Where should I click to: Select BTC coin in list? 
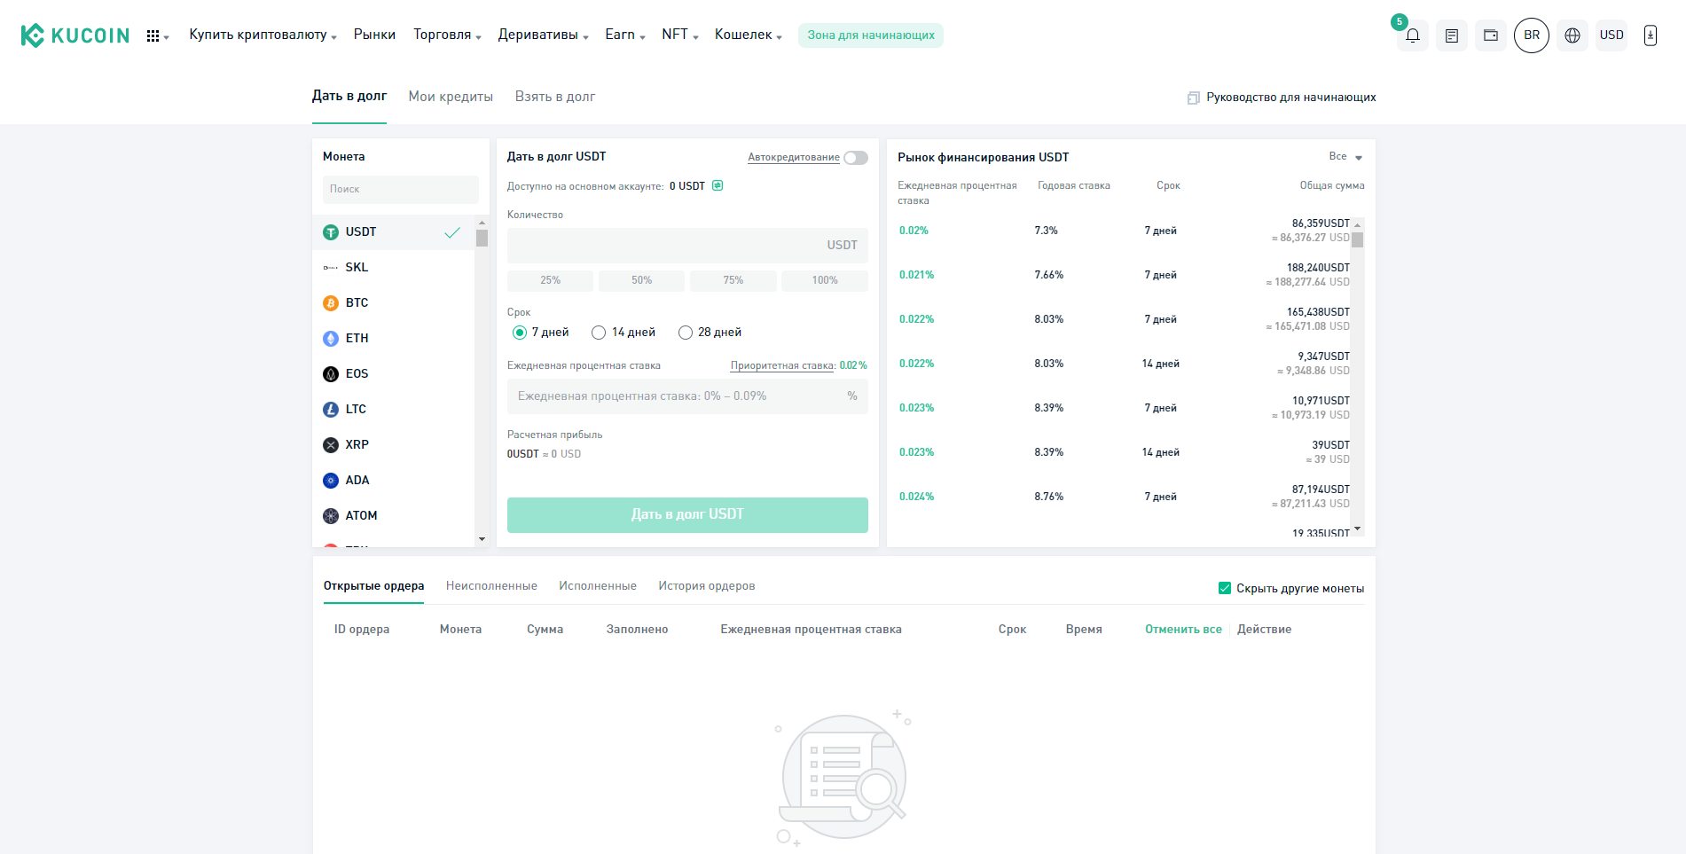pyautogui.click(x=394, y=302)
